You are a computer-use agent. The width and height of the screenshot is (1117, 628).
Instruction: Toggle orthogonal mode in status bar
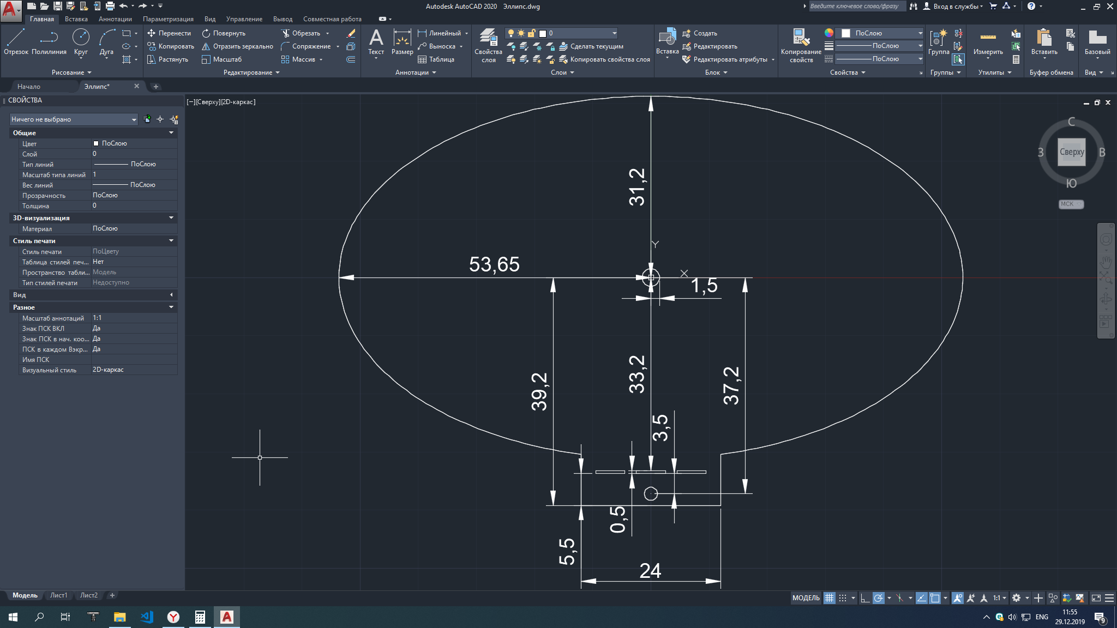pos(865,598)
